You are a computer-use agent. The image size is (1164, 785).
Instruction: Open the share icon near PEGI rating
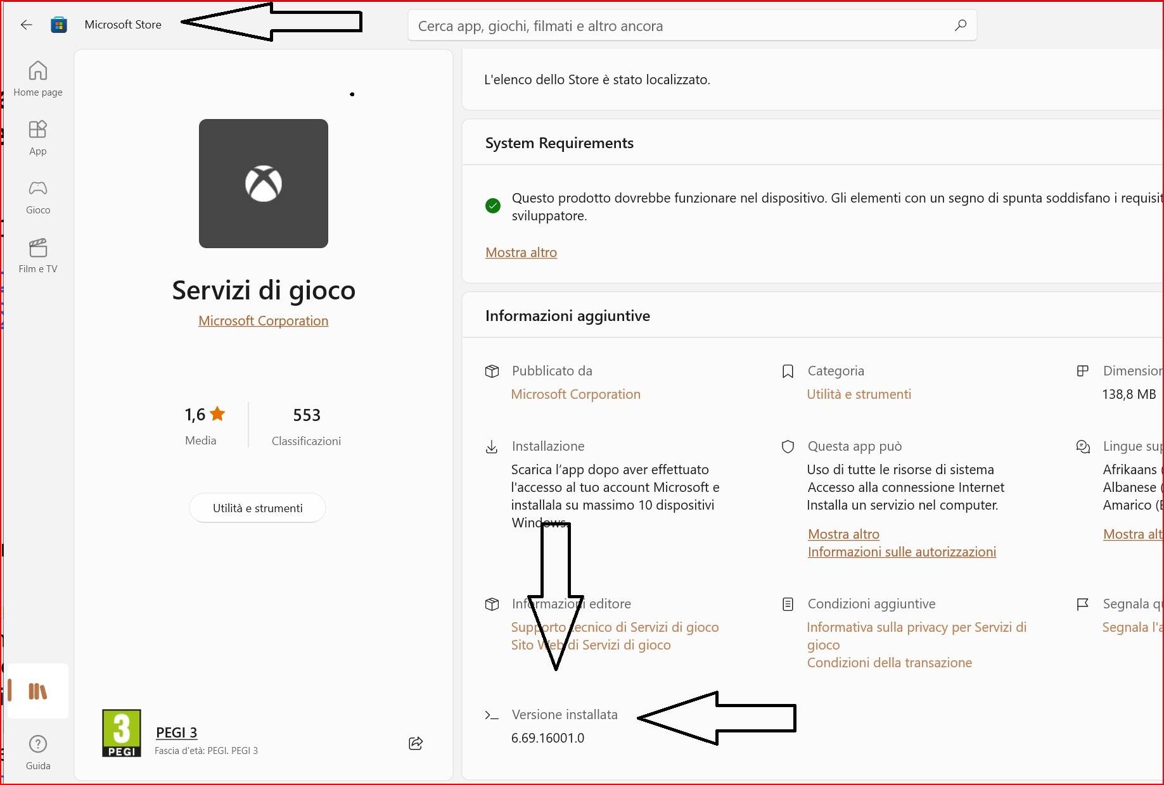click(x=416, y=743)
